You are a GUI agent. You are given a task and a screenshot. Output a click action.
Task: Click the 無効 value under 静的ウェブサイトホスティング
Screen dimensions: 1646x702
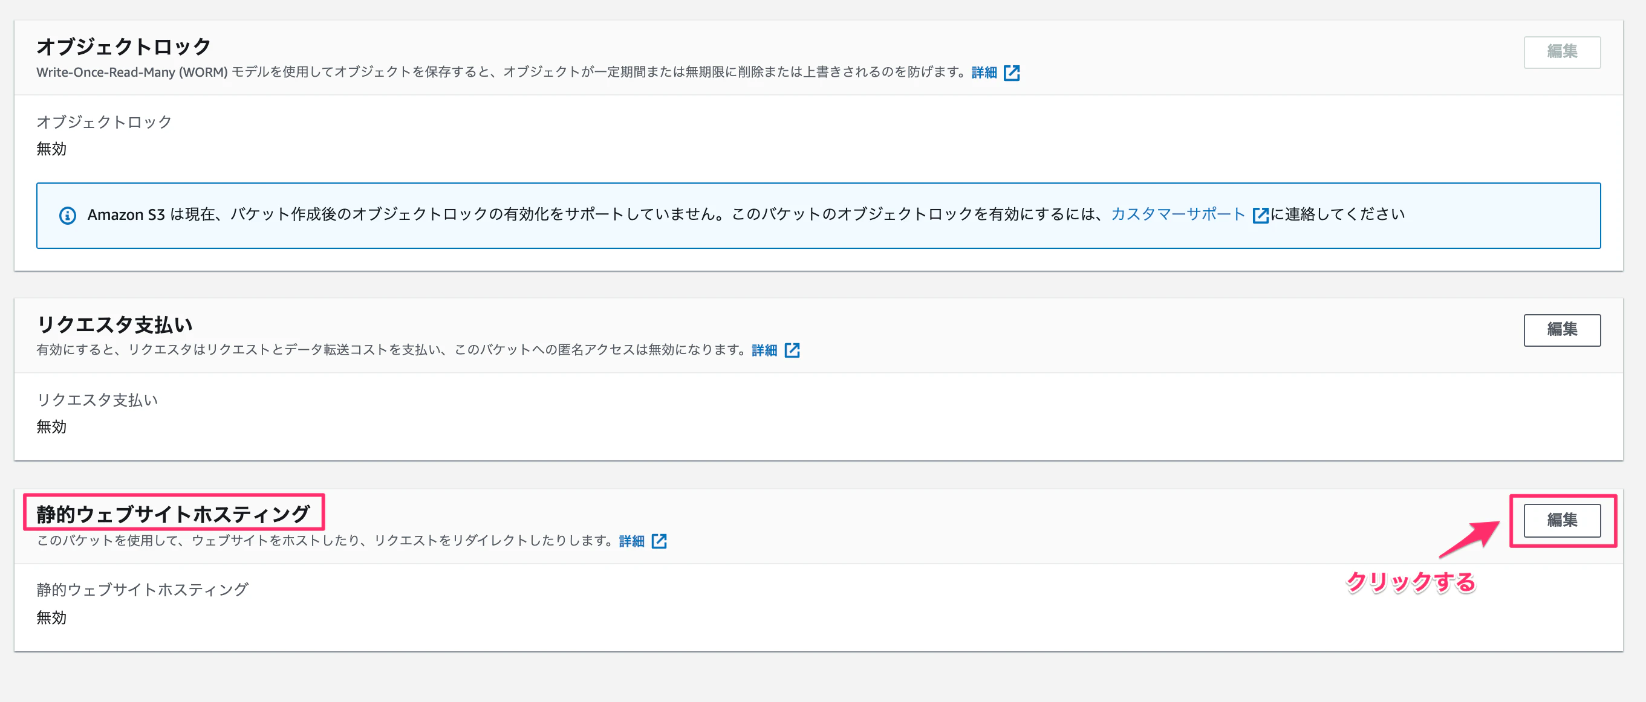(51, 617)
